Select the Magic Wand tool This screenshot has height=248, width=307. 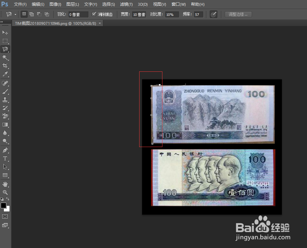[5, 57]
